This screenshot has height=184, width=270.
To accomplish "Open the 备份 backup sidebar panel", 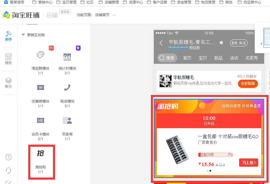I will pos(9,83).
